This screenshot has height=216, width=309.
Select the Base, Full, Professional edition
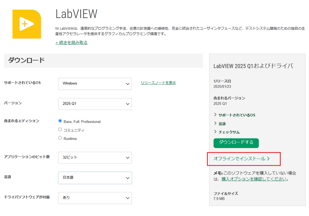60,121
